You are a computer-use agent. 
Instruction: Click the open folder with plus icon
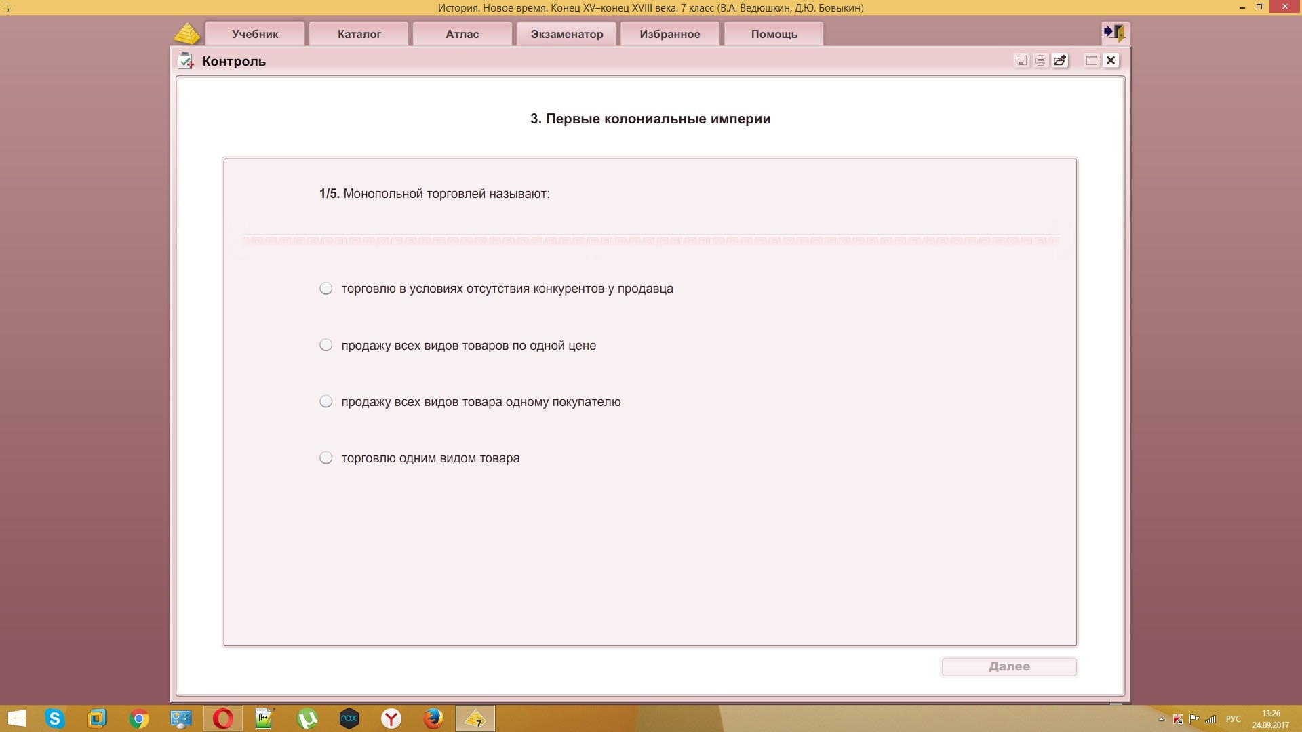(x=1060, y=60)
